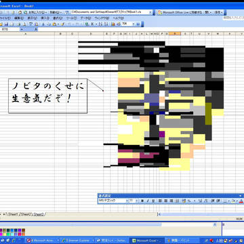The height and width of the screenshot is (244, 244).
Task: Open formatting toolbar options arrow in title
Action: 240,196
